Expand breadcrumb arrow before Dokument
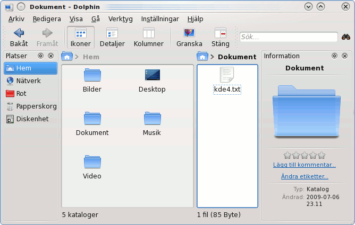The height and width of the screenshot is (225, 355). 213,57
